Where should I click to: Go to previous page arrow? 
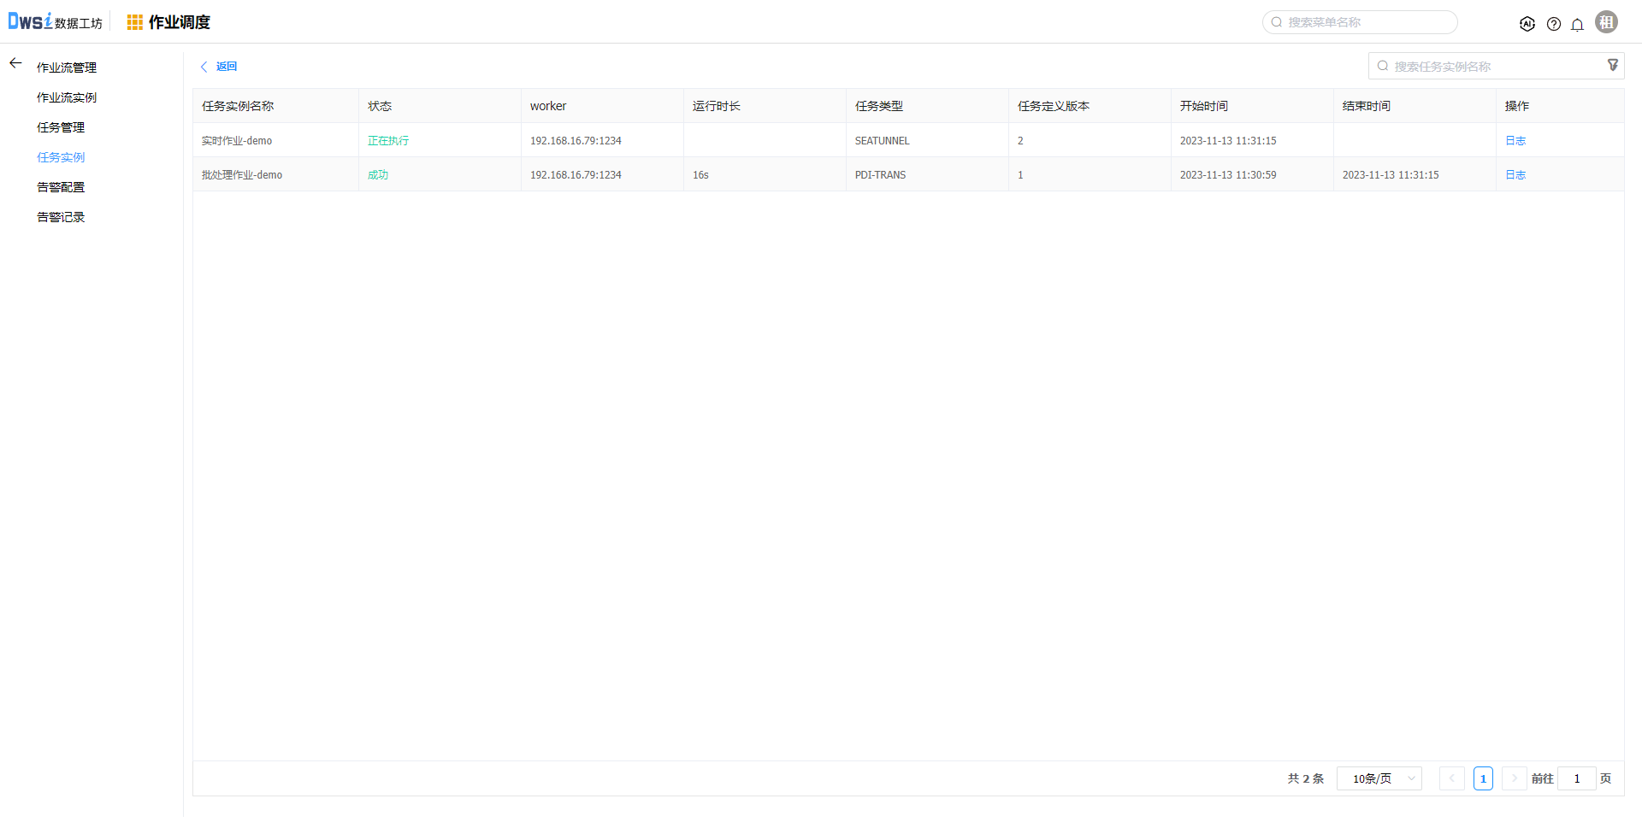click(x=1452, y=778)
